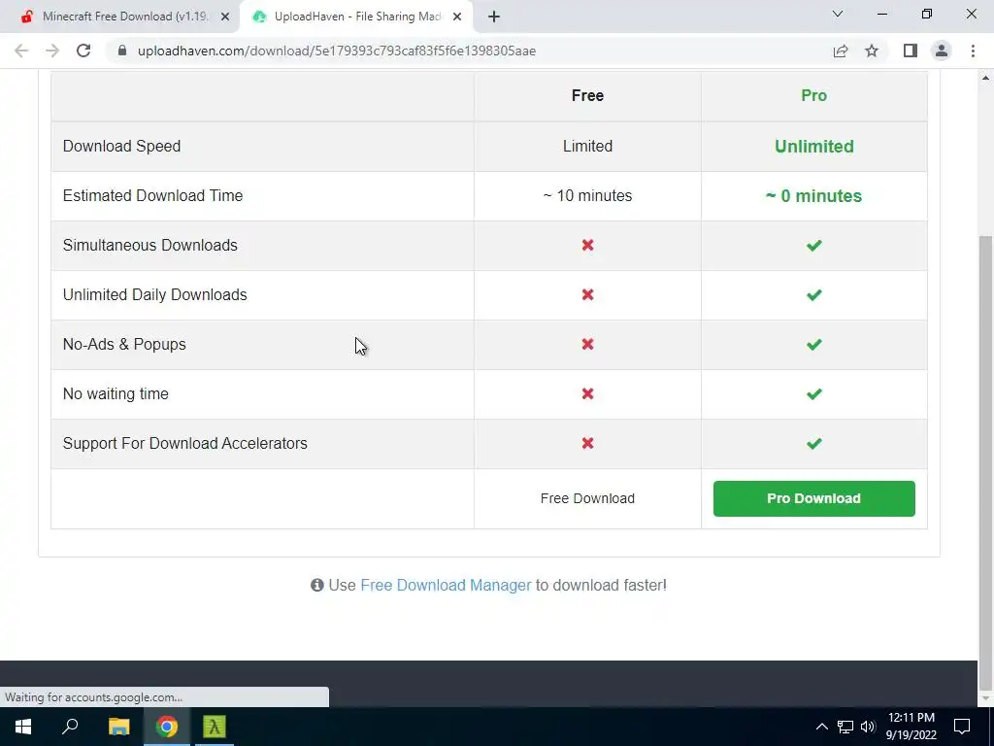Viewport: 994px width, 746px height.
Task: Click the address bar URL
Action: pyautogui.click(x=337, y=51)
